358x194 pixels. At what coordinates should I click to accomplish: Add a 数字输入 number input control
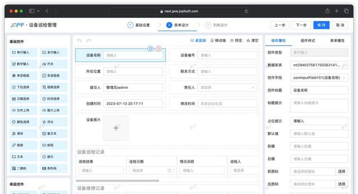pyautogui.click(x=23, y=64)
